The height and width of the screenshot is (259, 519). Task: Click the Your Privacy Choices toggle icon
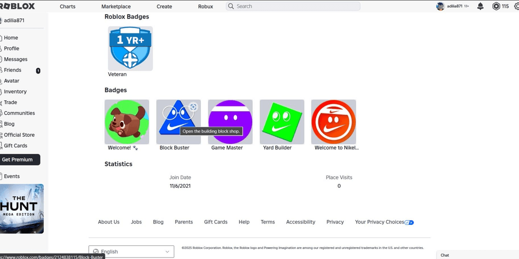[409, 222]
